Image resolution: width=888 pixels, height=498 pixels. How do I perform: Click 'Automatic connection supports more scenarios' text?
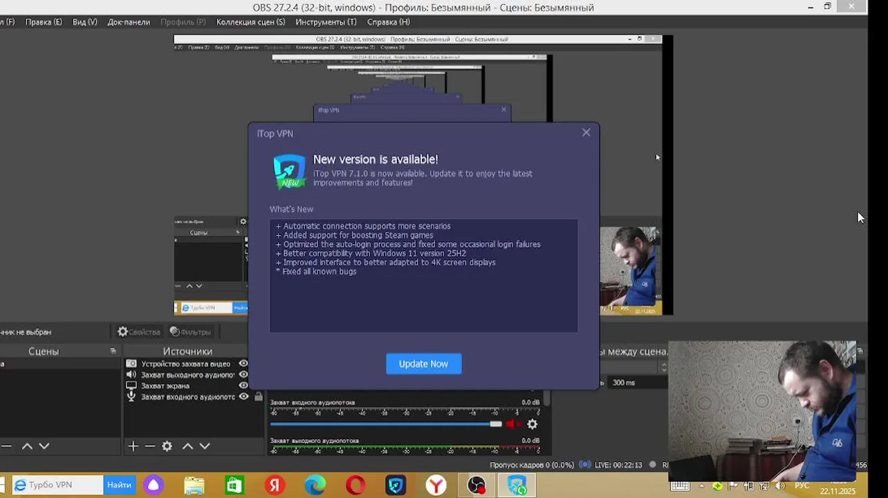pos(363,226)
